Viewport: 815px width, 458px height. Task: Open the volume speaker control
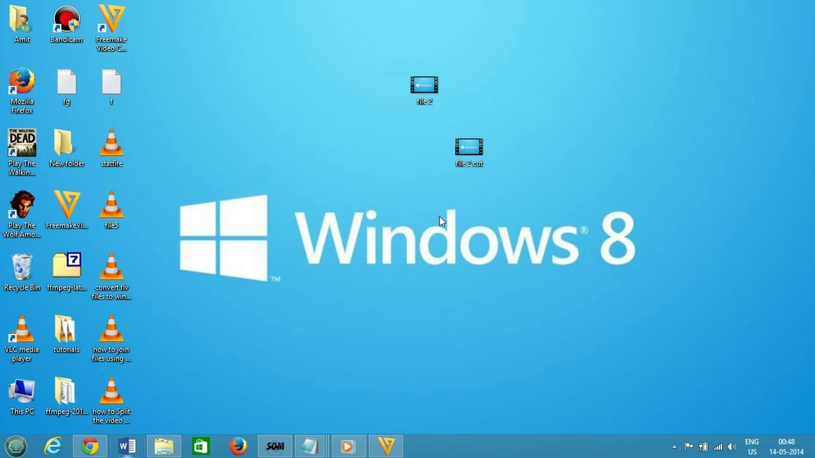point(732,447)
